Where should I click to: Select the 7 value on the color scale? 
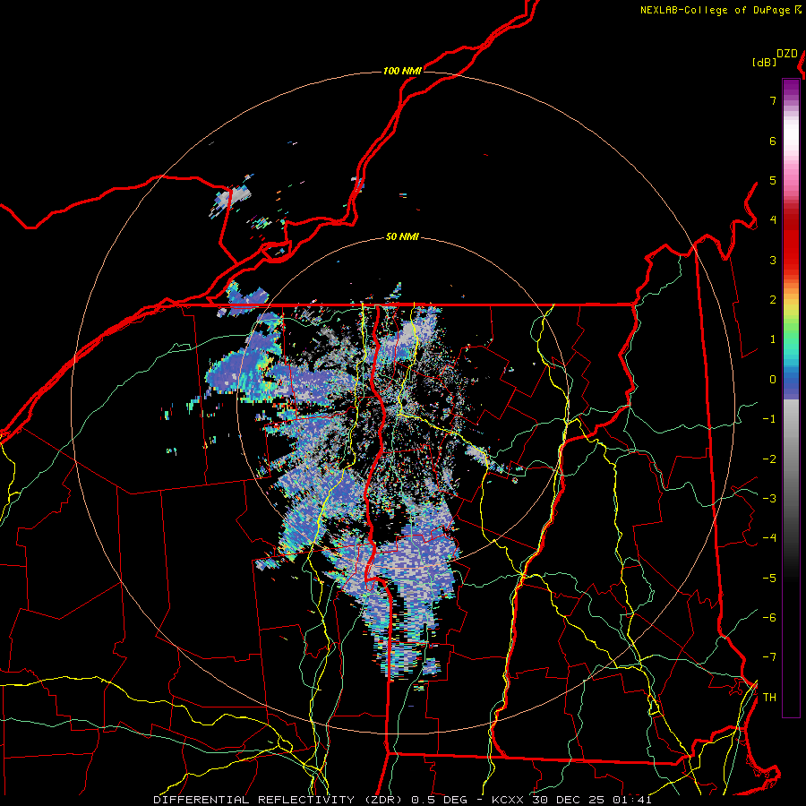point(773,100)
